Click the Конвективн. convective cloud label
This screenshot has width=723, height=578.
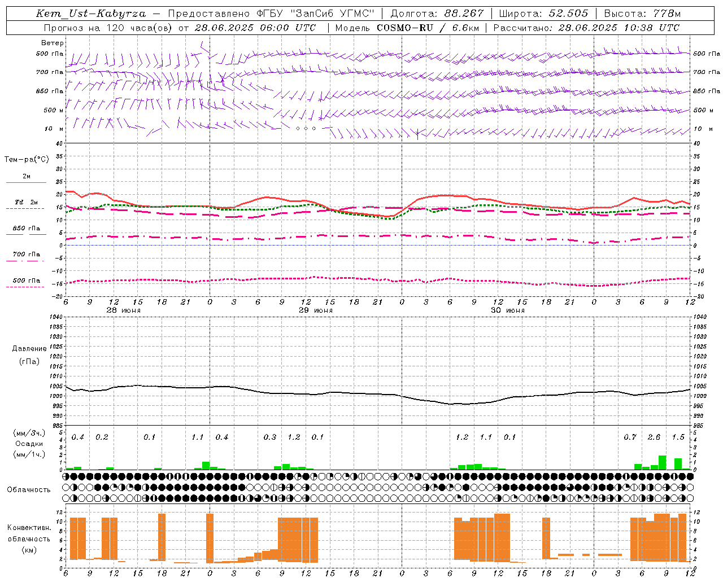point(29,528)
